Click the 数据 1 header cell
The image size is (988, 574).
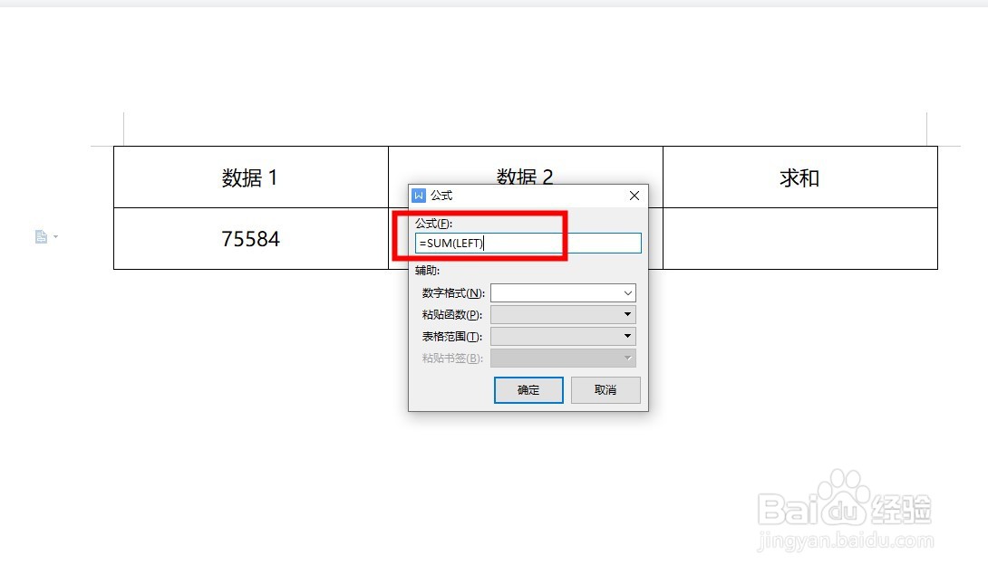[x=251, y=177]
